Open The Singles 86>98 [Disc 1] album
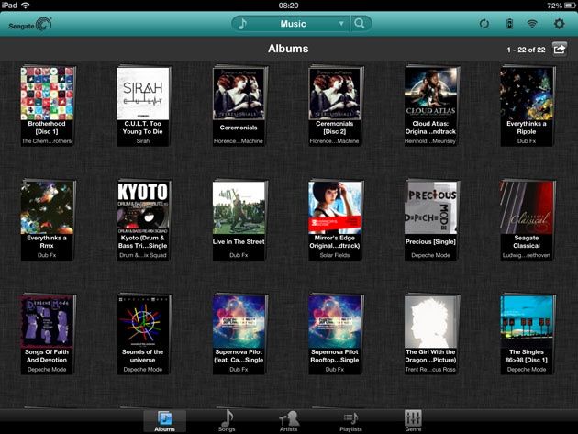The height and width of the screenshot is (434, 578). [x=527, y=334]
